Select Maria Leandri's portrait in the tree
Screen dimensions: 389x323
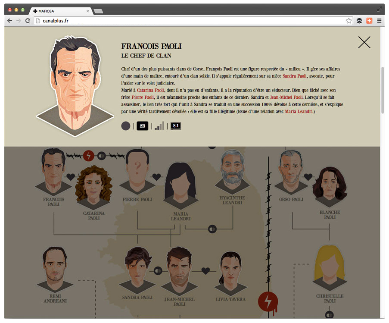(x=180, y=186)
